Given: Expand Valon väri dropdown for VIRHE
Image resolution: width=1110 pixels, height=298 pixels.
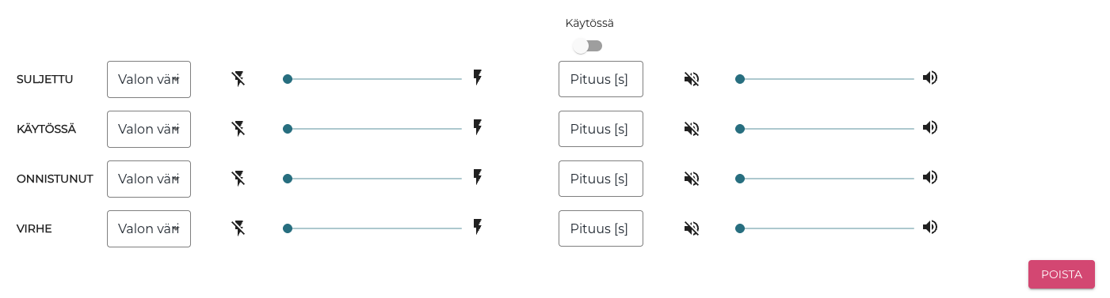Looking at the screenshot, I should coord(149,228).
